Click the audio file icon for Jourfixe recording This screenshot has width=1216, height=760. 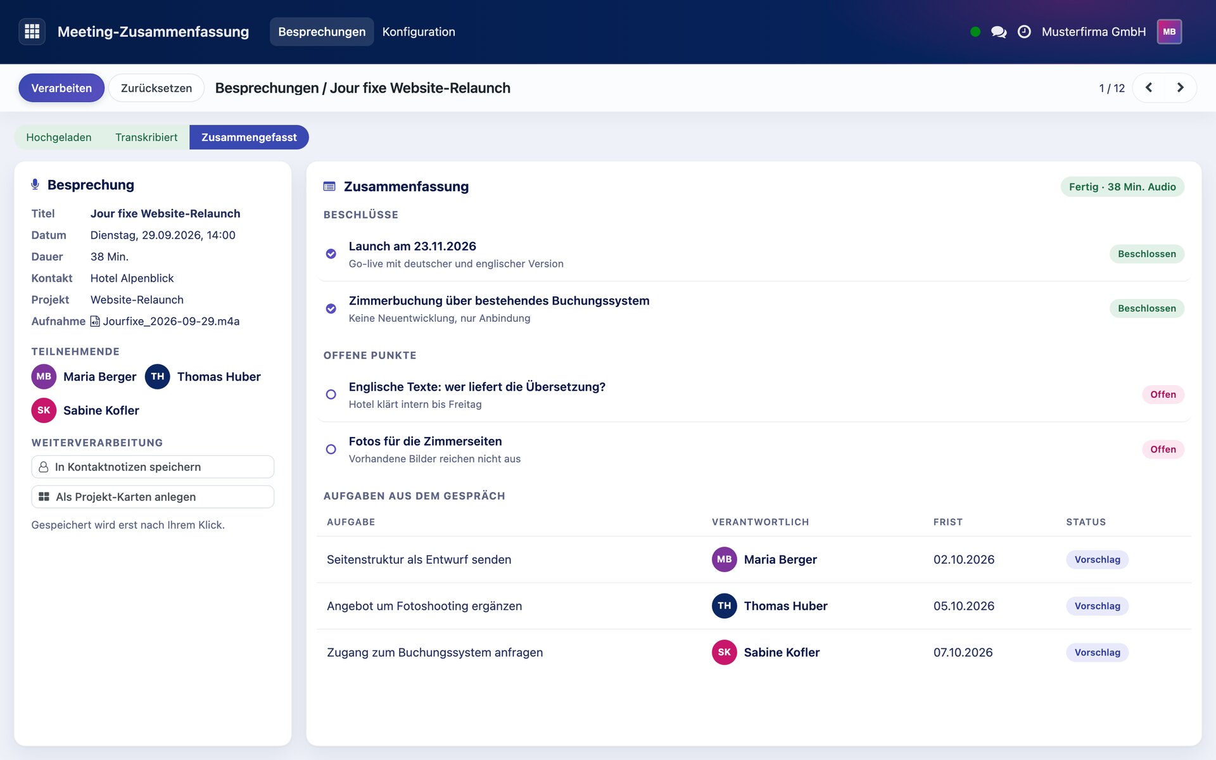pos(95,321)
